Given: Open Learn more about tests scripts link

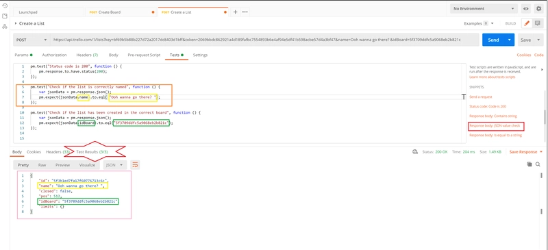Looking at the screenshot, I should point(492,77).
